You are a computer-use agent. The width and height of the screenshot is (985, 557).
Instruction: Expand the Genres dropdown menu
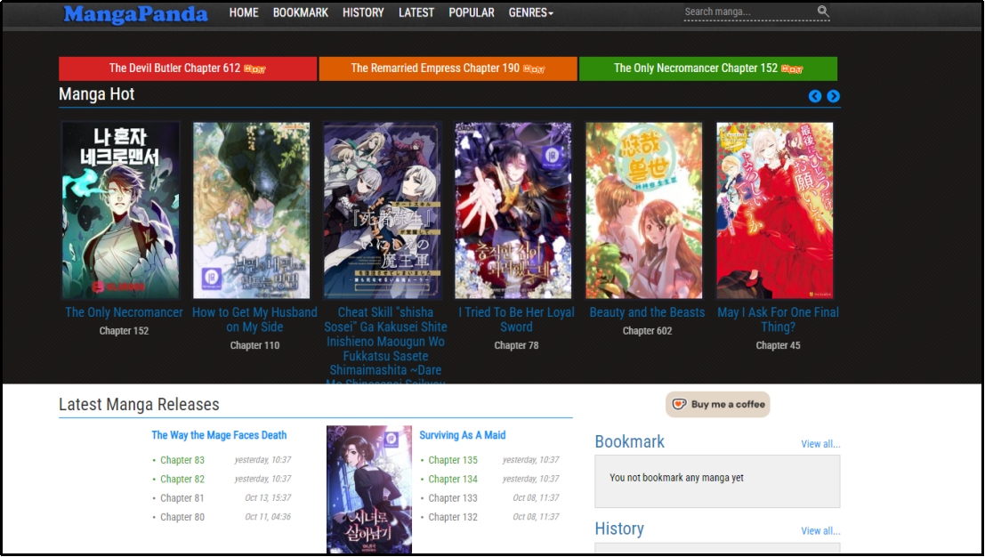530,12
